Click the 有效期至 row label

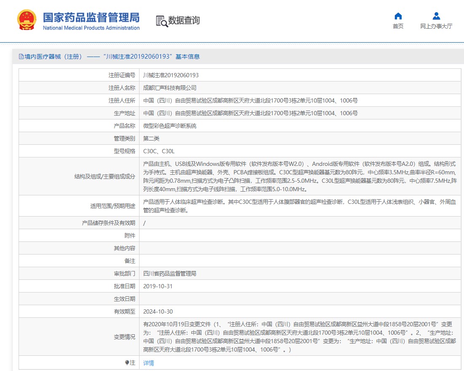pos(125,311)
